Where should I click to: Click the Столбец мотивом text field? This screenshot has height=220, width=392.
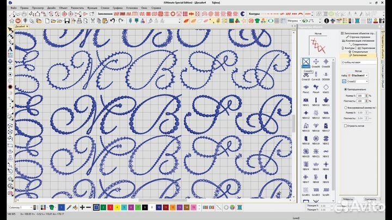pyautogui.click(x=359, y=62)
